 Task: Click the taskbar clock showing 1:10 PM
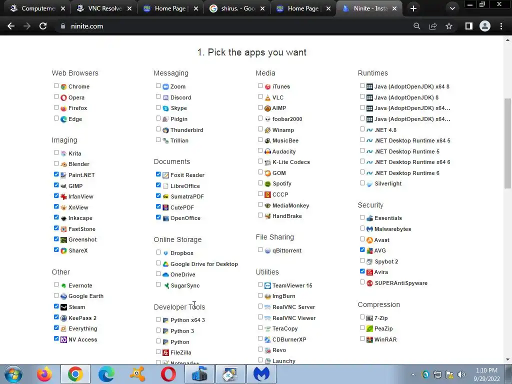pyautogui.click(x=486, y=374)
